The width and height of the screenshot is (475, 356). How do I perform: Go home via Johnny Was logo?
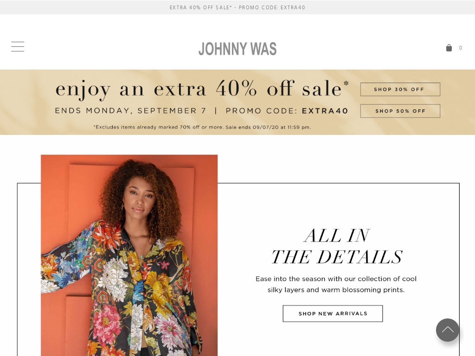pyautogui.click(x=237, y=49)
